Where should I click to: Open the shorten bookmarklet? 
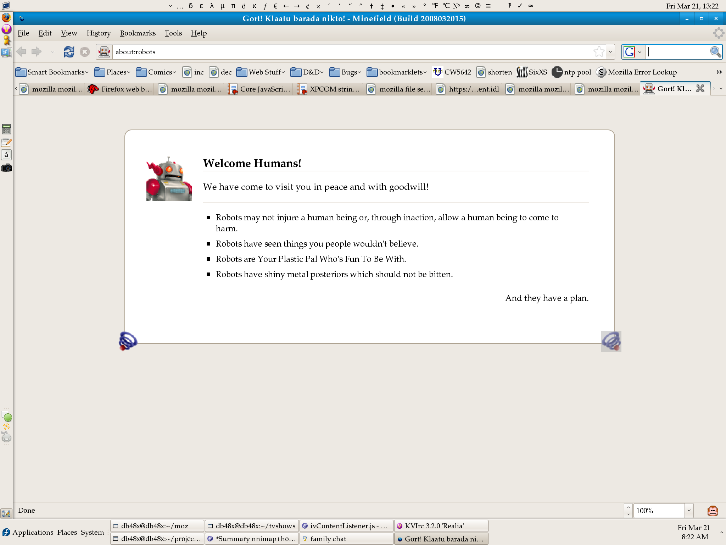coord(494,72)
